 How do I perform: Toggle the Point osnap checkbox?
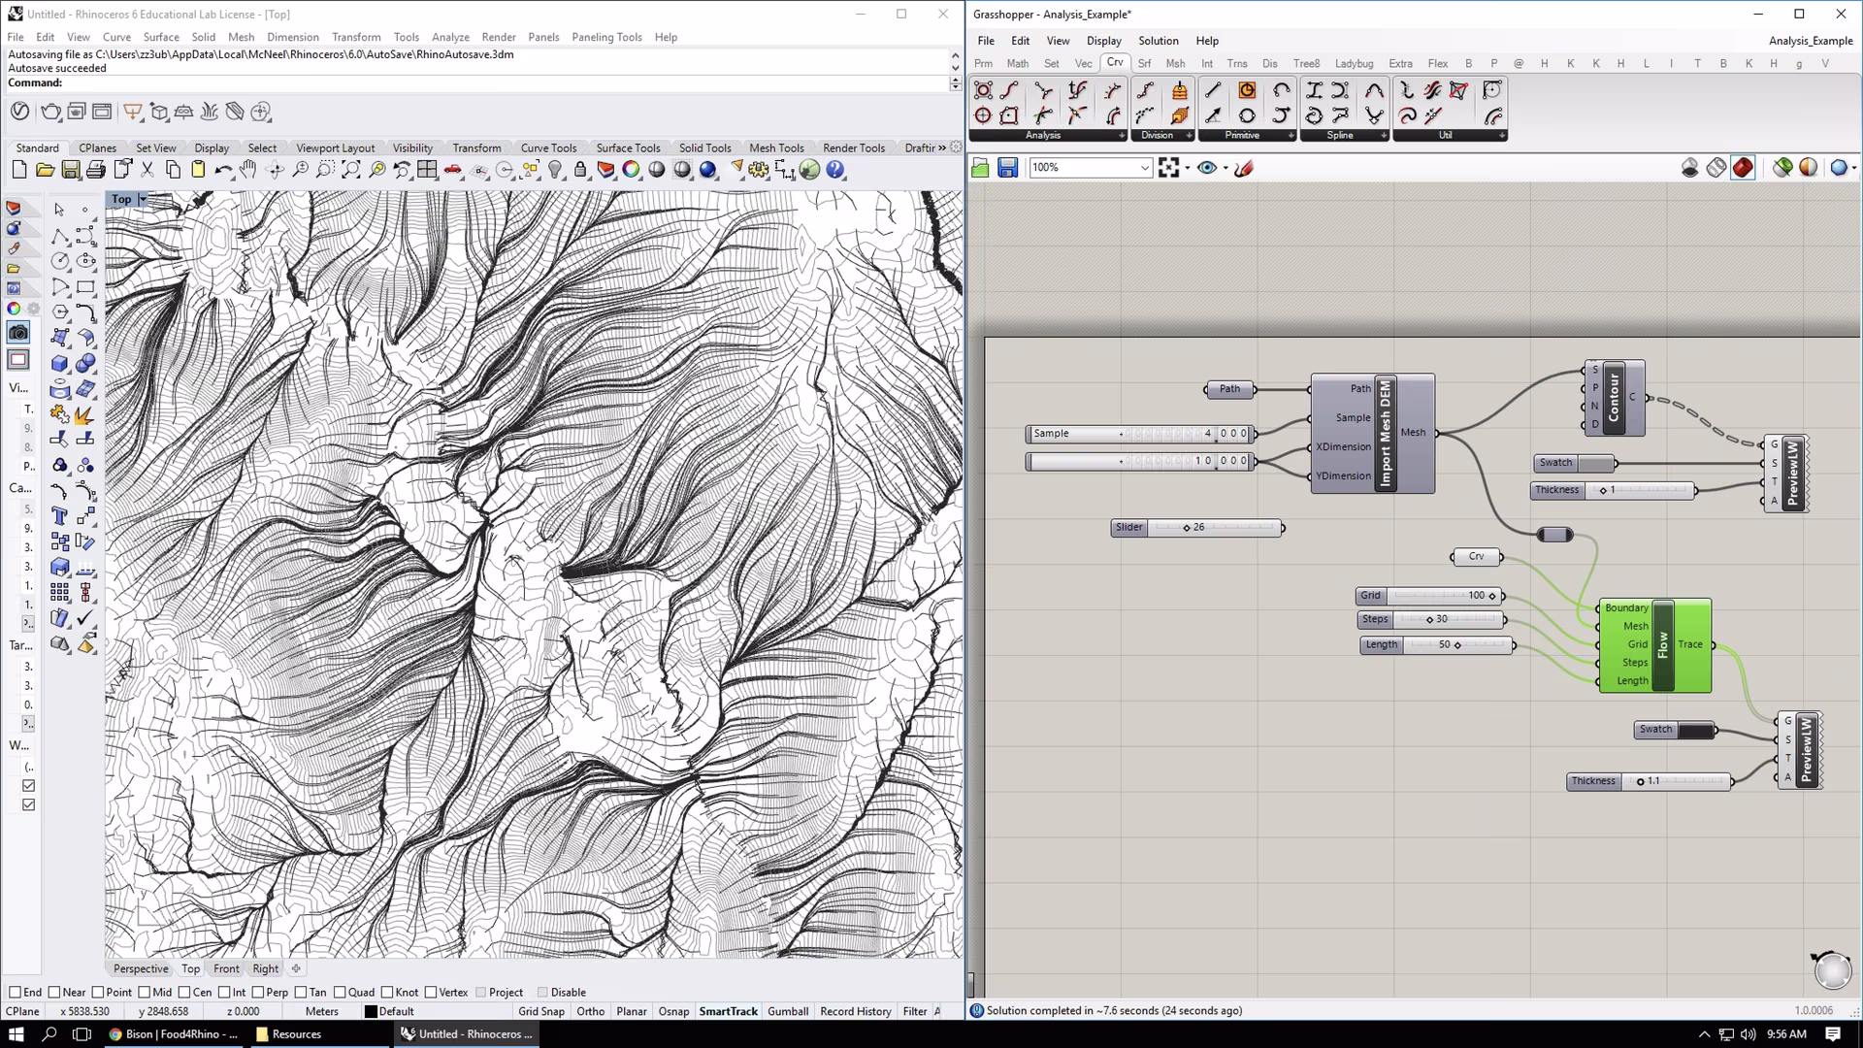(x=98, y=992)
